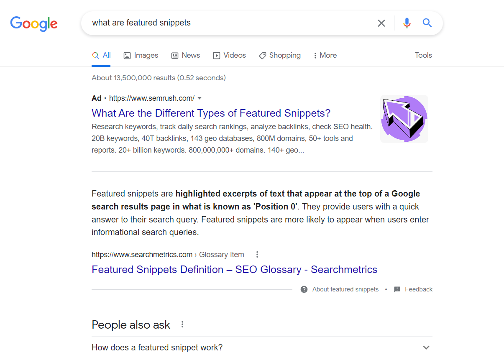Submit search with the magnifier icon

point(427,23)
